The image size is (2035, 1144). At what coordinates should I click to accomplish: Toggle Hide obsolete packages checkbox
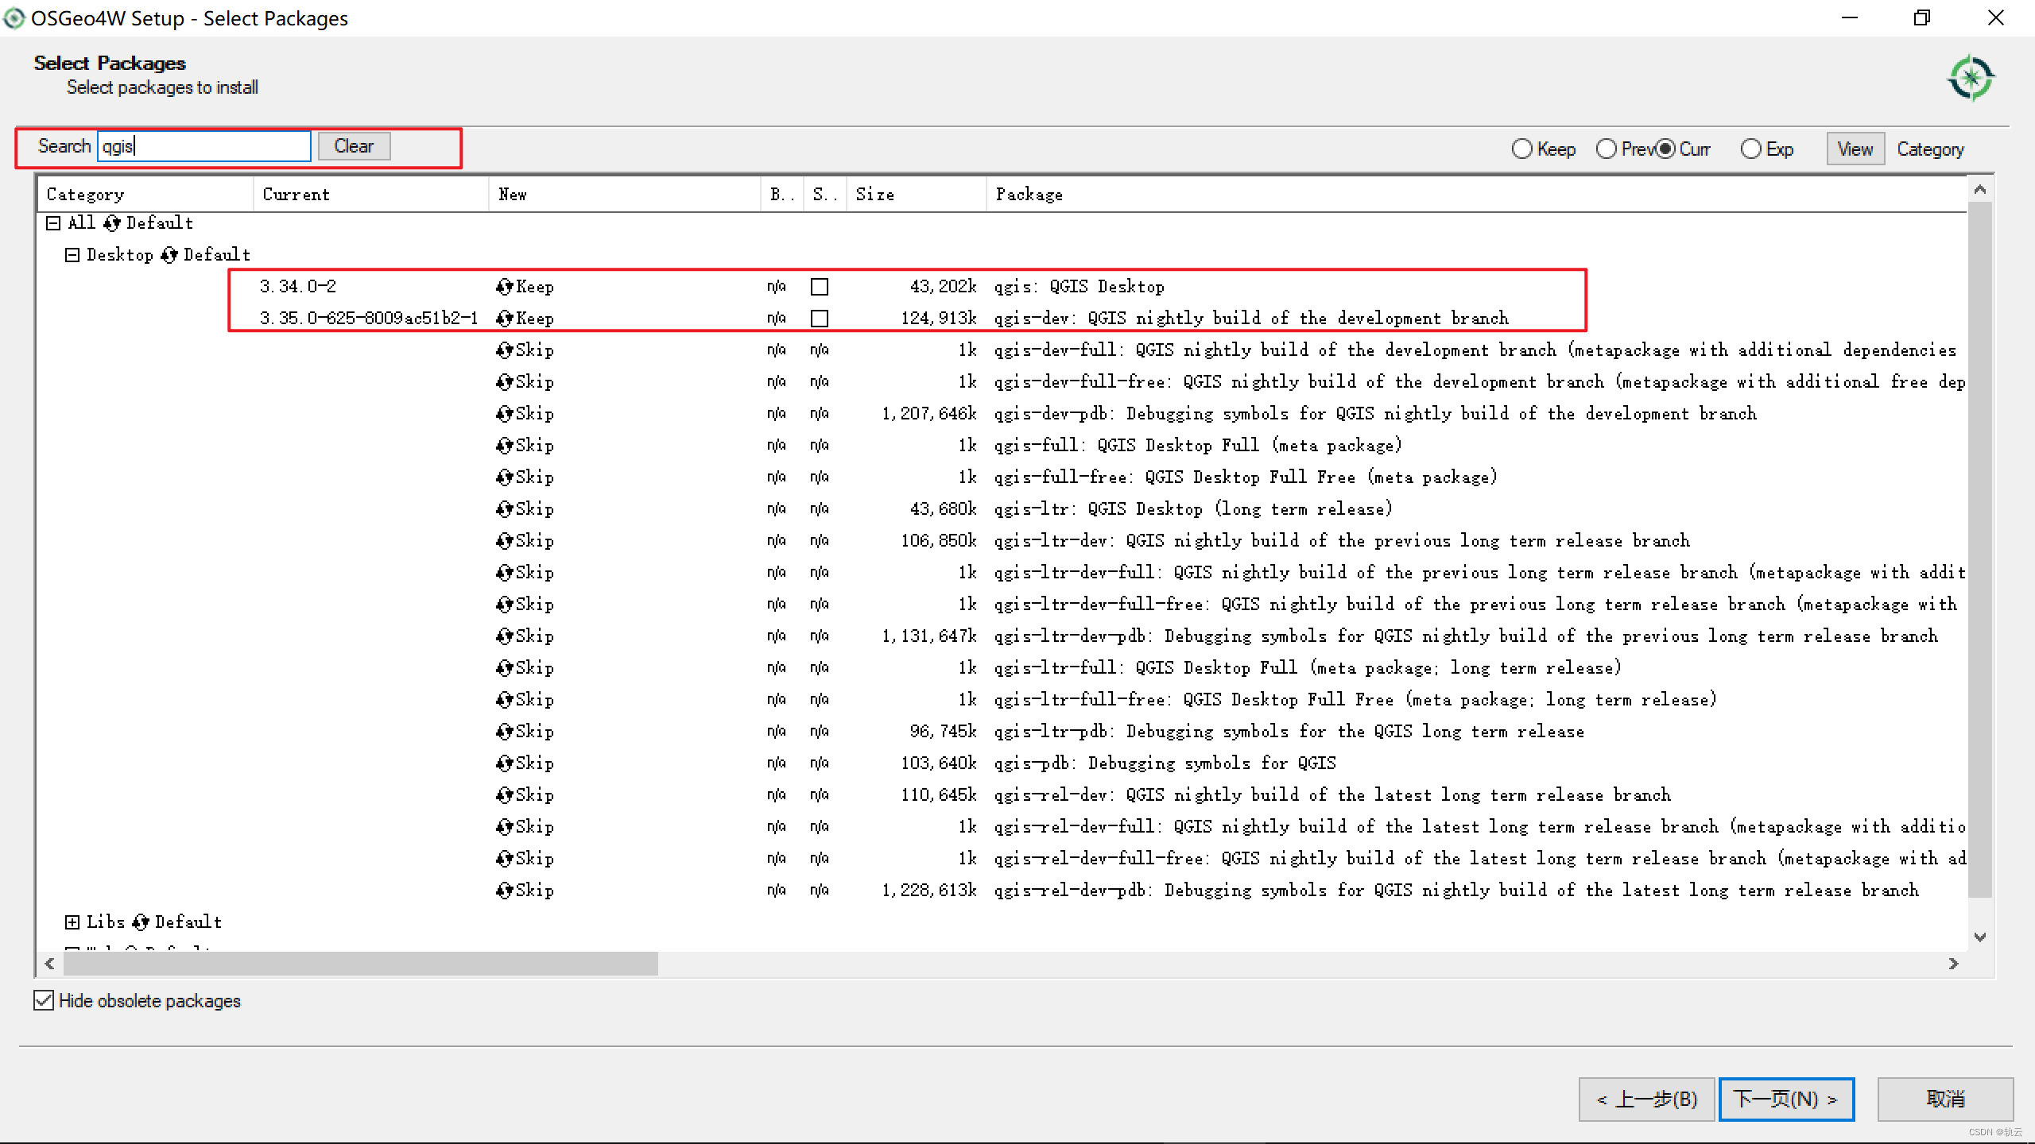tap(45, 1000)
